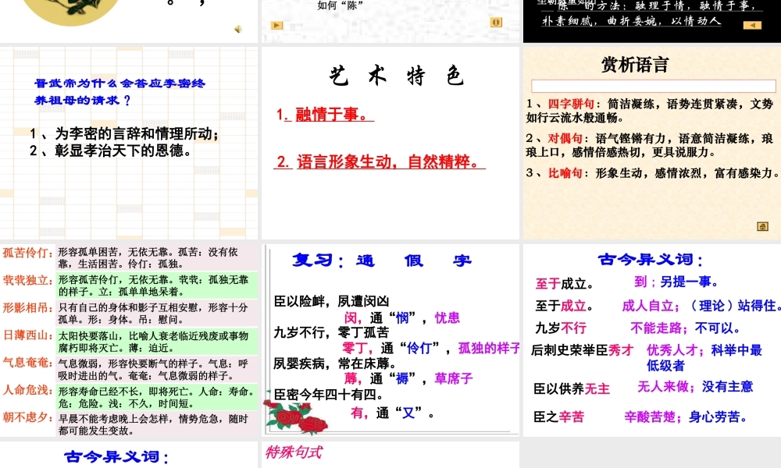Viewport: 781px width, 468px height.
Task: Click the explanation 到；另提一事。
Action: [x=676, y=282]
